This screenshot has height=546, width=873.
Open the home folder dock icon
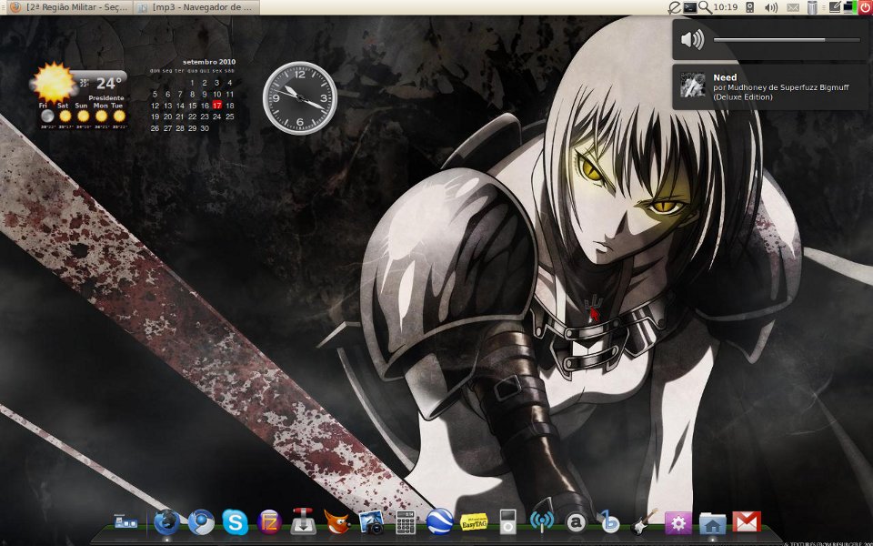(x=712, y=522)
